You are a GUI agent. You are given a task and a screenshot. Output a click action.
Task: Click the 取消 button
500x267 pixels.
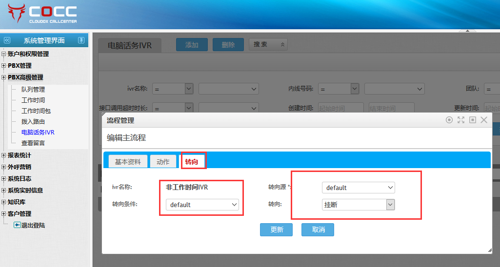[x=318, y=229]
